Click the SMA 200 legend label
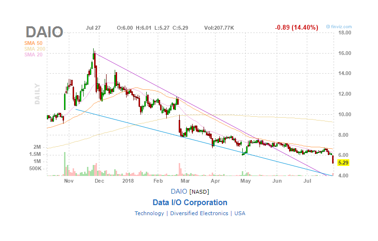The image size is (378, 241). click(35, 49)
